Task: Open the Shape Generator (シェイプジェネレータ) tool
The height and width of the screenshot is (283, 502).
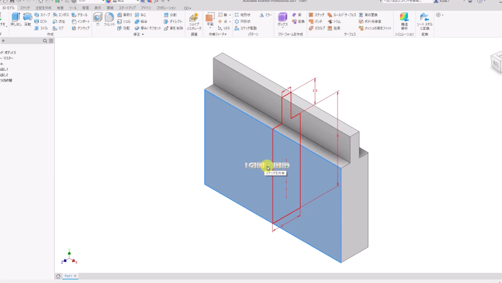Action: pyautogui.click(x=194, y=20)
